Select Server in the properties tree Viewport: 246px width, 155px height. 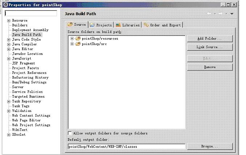[x=18, y=87]
